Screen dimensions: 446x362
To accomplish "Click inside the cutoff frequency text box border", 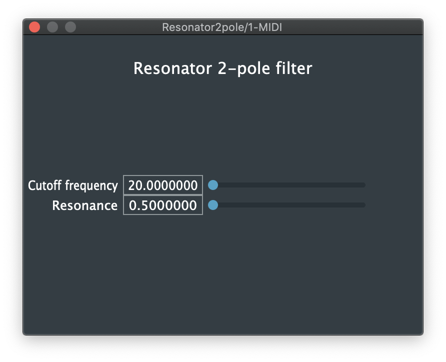I will click(162, 185).
